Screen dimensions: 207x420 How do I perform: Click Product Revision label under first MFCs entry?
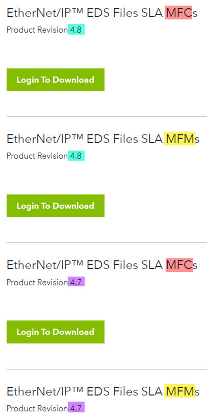pyautogui.click(x=37, y=30)
